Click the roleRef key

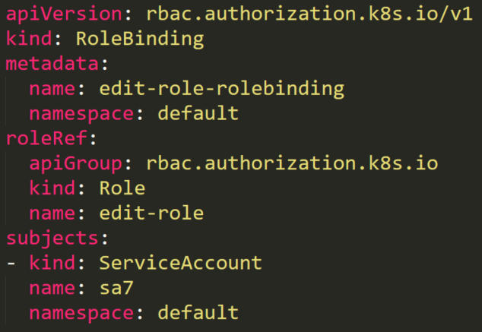tap(46, 138)
